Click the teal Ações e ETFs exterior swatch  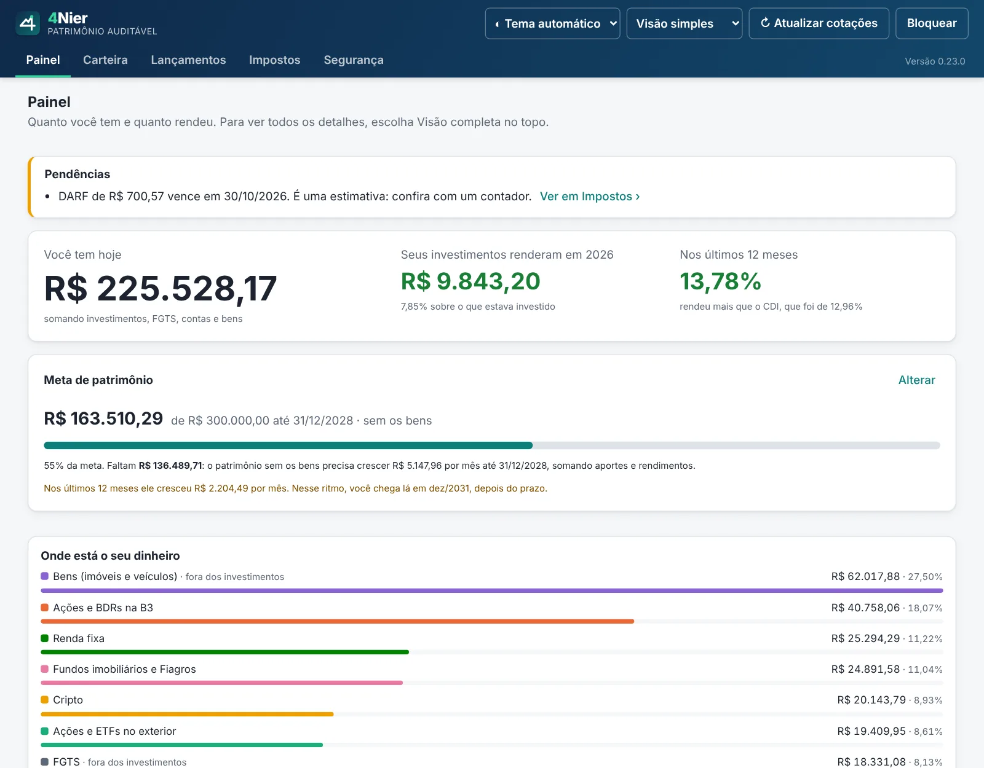pos(44,731)
